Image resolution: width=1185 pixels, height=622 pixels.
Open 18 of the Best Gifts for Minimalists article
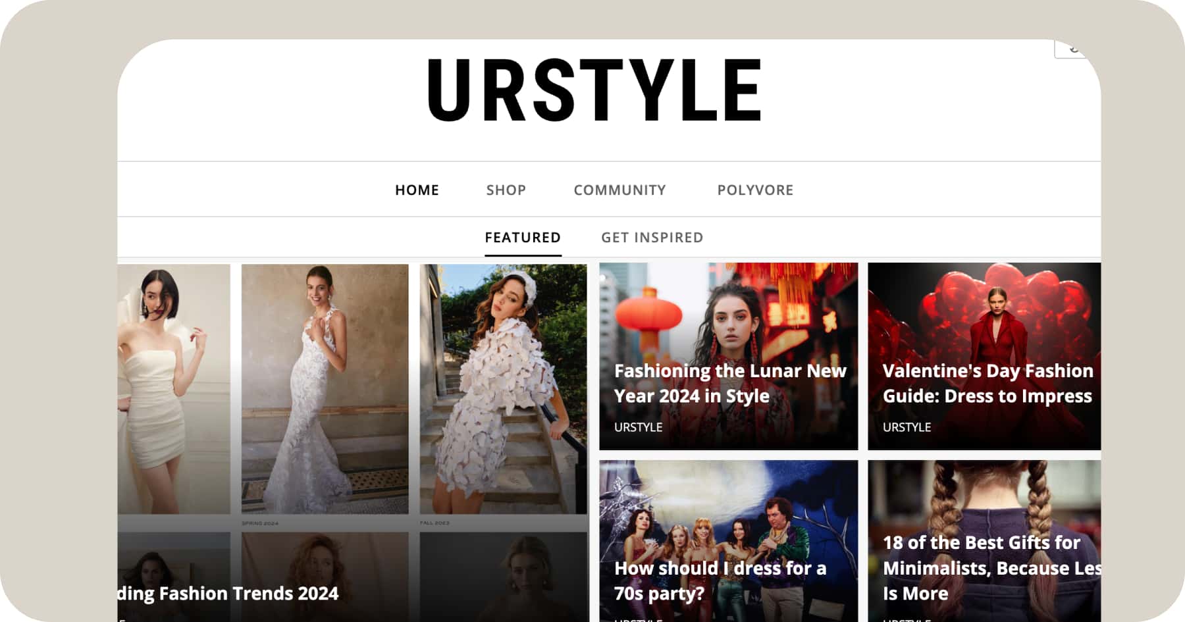tap(984, 541)
